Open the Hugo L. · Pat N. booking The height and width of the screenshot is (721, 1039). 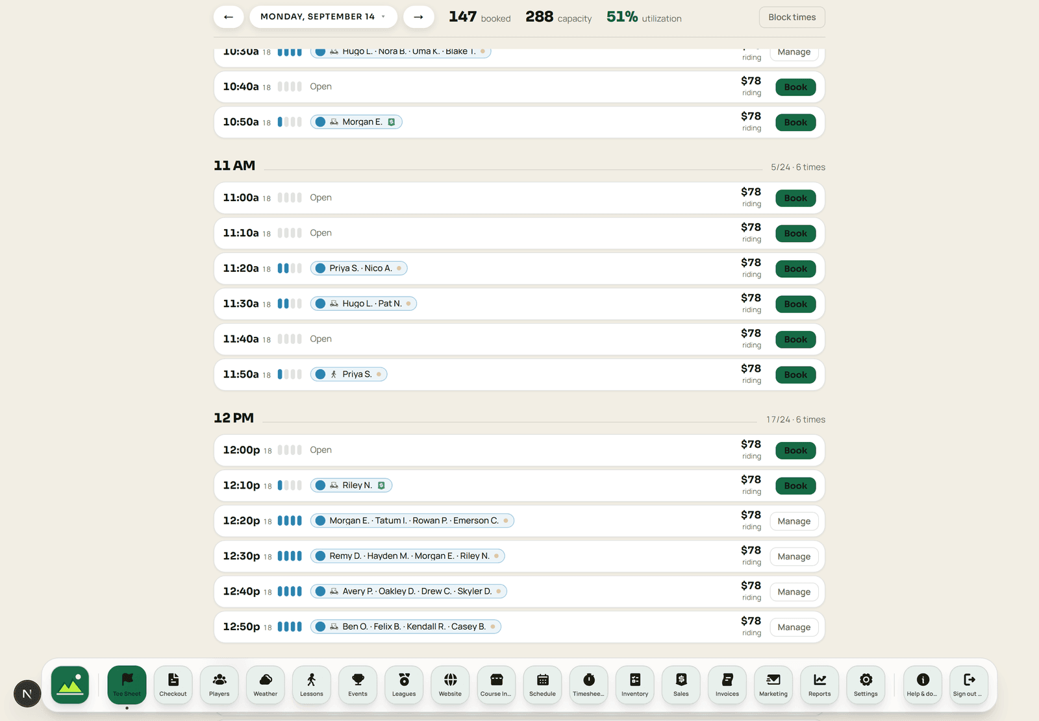(363, 304)
